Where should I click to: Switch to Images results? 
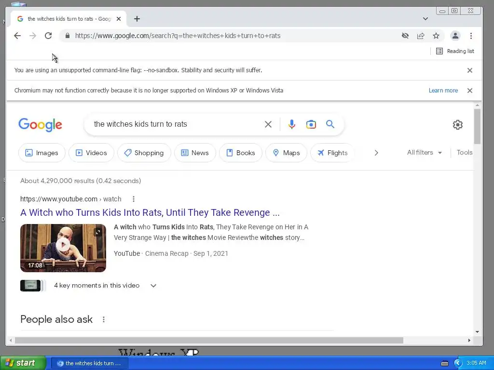42,153
